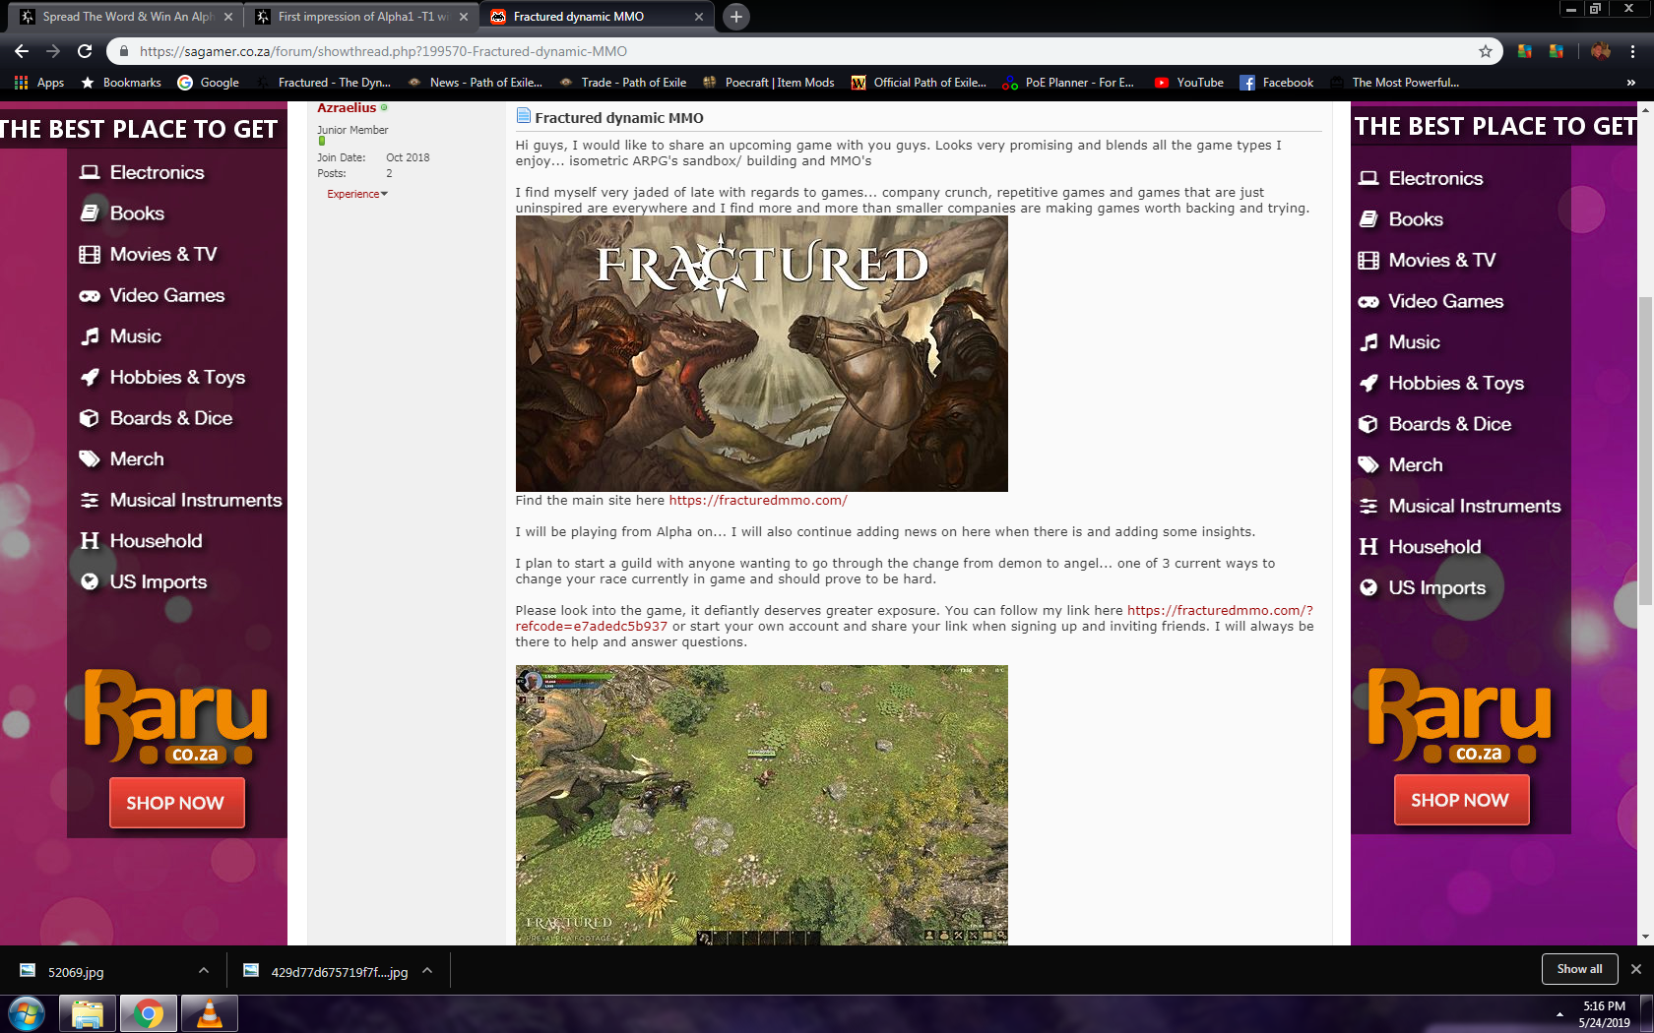Image resolution: width=1654 pixels, height=1033 pixels.
Task: Open the Windows Start menu
Action: [x=26, y=1014]
